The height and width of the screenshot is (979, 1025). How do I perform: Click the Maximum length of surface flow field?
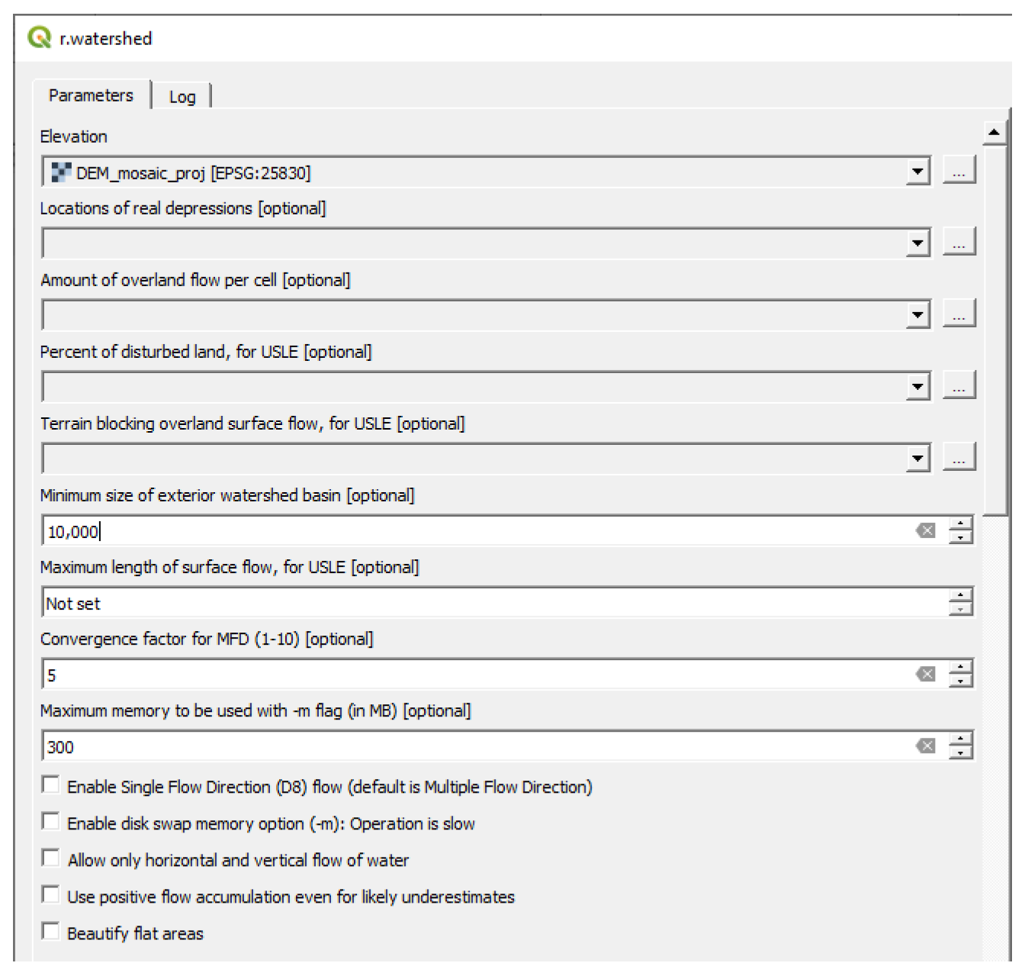point(488,604)
